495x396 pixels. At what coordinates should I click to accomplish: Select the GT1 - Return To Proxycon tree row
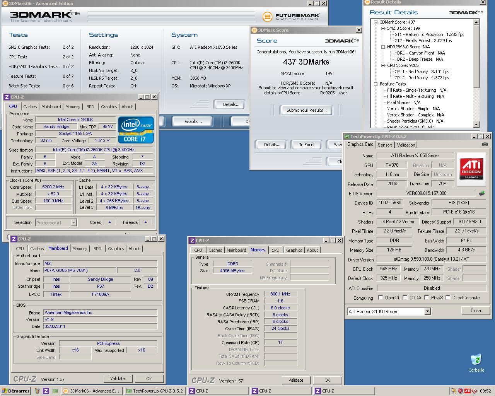click(429, 34)
